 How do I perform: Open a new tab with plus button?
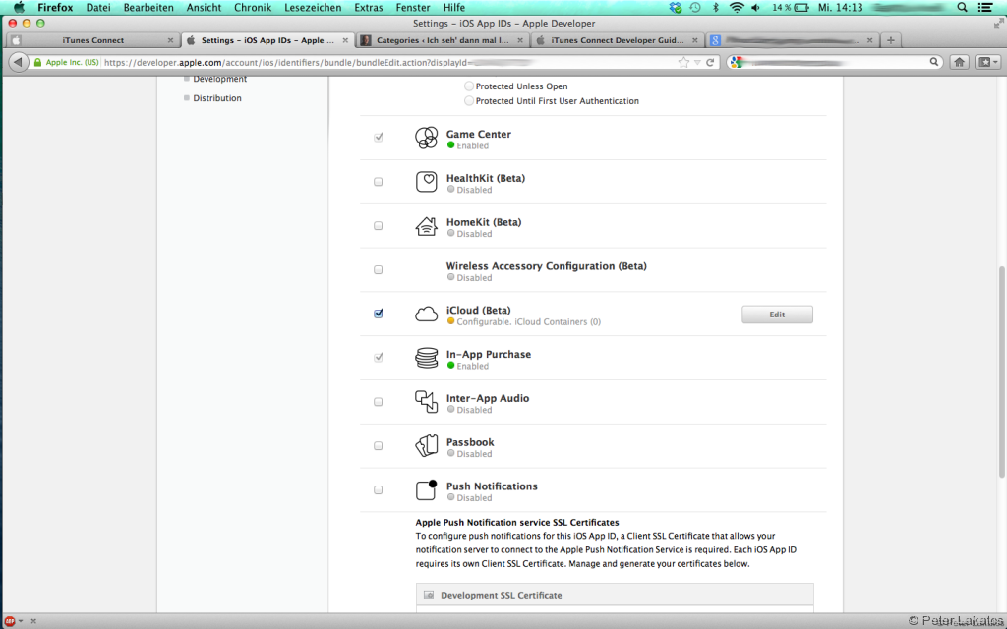(x=890, y=39)
